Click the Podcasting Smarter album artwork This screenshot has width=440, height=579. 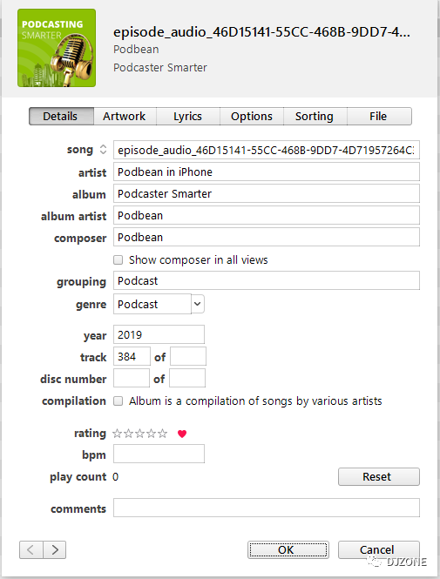pos(57,48)
